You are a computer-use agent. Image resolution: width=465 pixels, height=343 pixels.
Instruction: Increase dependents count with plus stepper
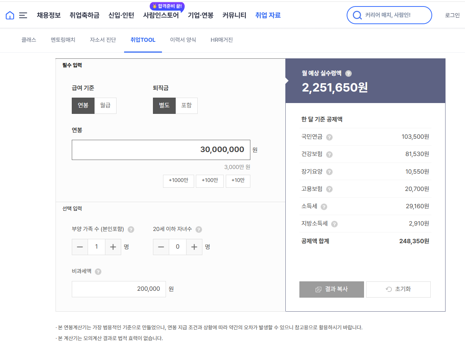113,247
